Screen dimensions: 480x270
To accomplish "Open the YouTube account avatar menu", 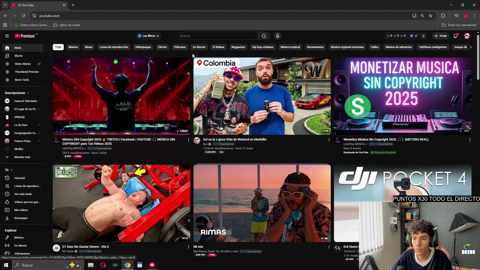I will tap(467, 36).
